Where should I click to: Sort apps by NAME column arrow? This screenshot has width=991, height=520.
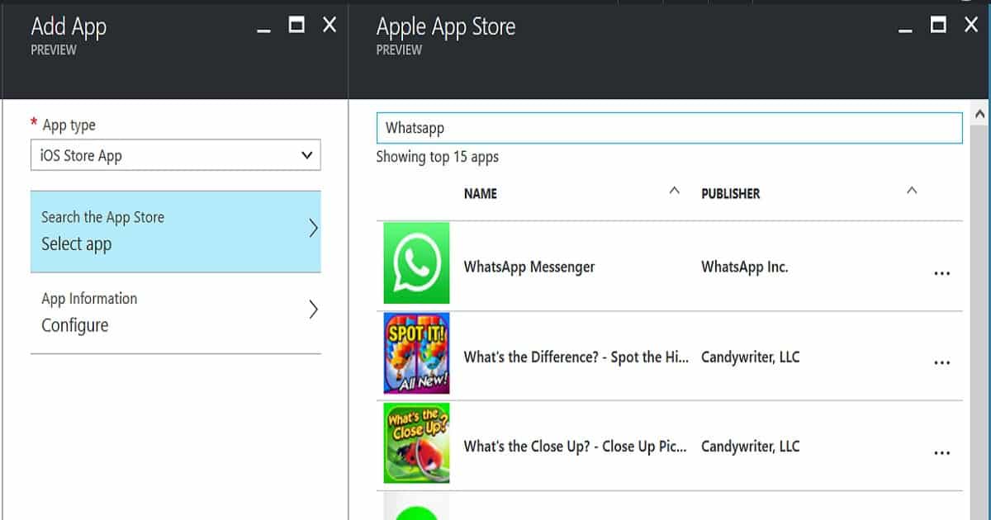tap(674, 191)
